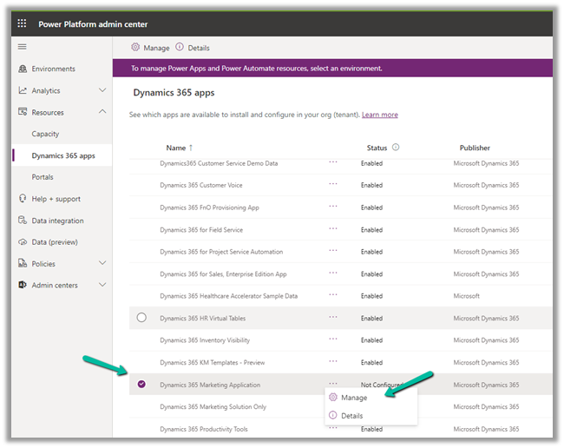
Task: Collapse the navigation hamburger menu
Action: point(23,47)
